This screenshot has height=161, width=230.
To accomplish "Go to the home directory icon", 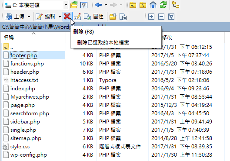I will pos(153,5).
